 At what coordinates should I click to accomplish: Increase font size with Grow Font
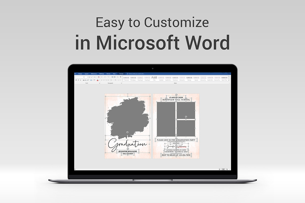click(90, 77)
